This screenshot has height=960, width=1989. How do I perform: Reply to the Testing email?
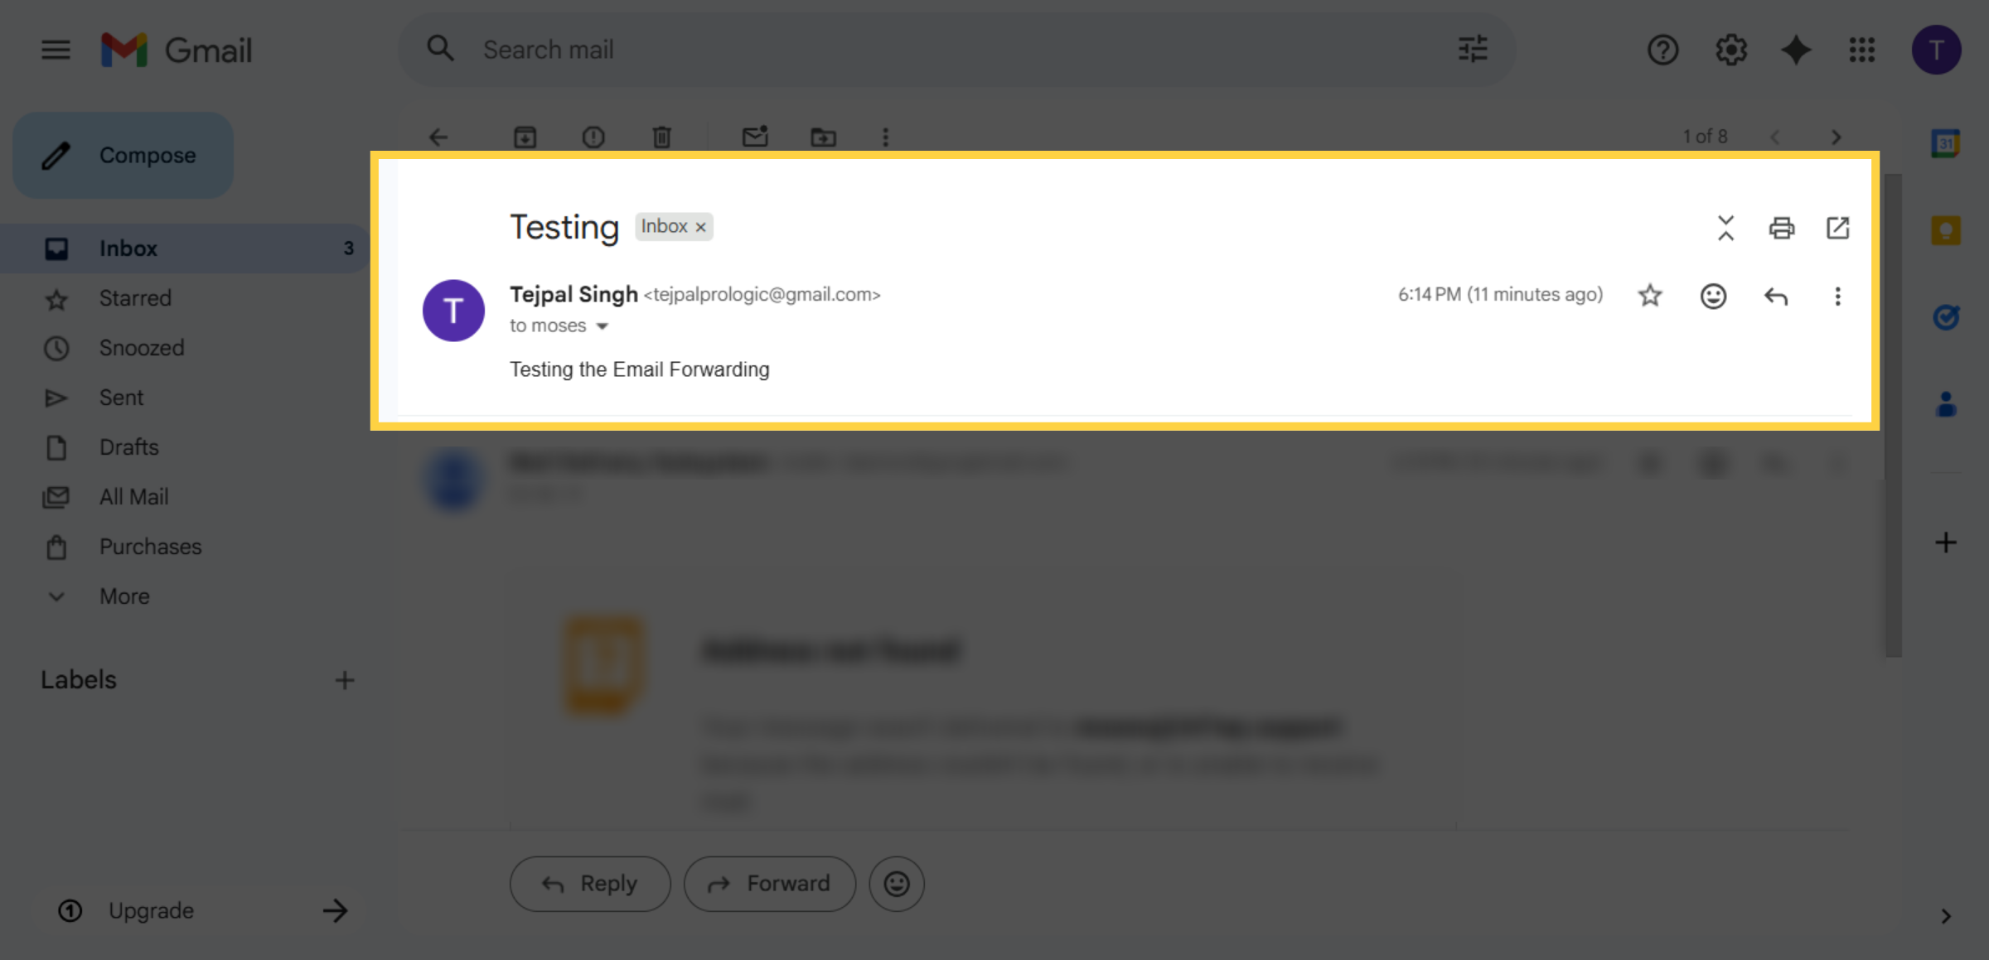(589, 883)
